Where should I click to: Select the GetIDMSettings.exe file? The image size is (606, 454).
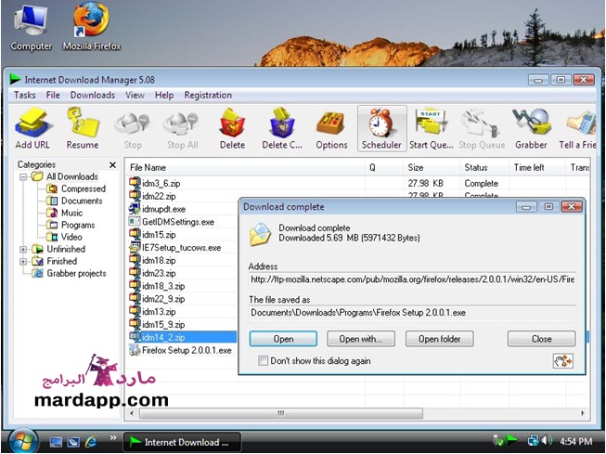(x=172, y=222)
